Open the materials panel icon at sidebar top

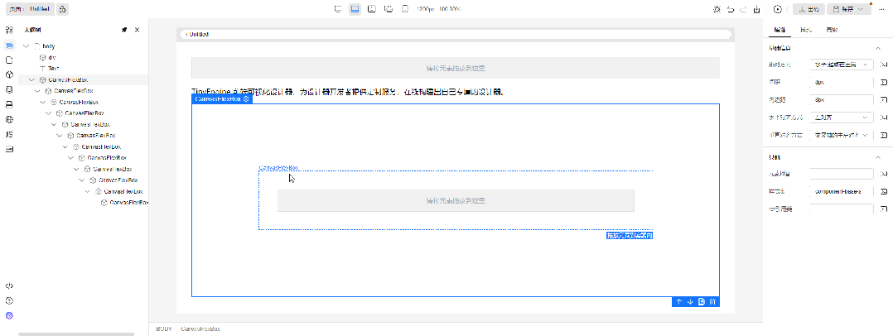[9, 30]
